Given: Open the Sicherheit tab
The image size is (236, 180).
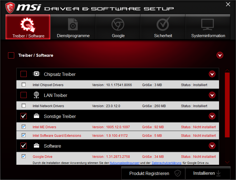Looking at the screenshot, I should point(163,27).
